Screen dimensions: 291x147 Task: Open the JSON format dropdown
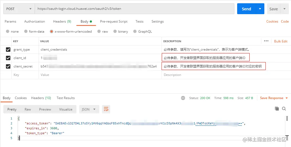[x=89, y=109]
